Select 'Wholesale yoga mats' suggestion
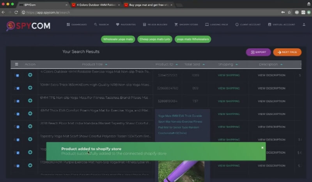The width and height of the screenshot is (312, 182). (118, 39)
